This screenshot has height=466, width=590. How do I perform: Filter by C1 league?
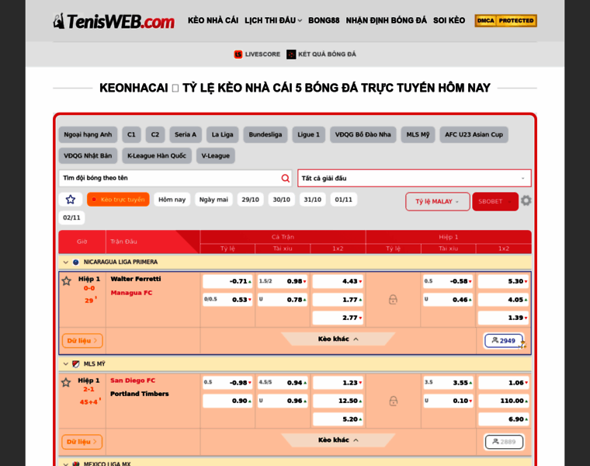[x=131, y=135]
